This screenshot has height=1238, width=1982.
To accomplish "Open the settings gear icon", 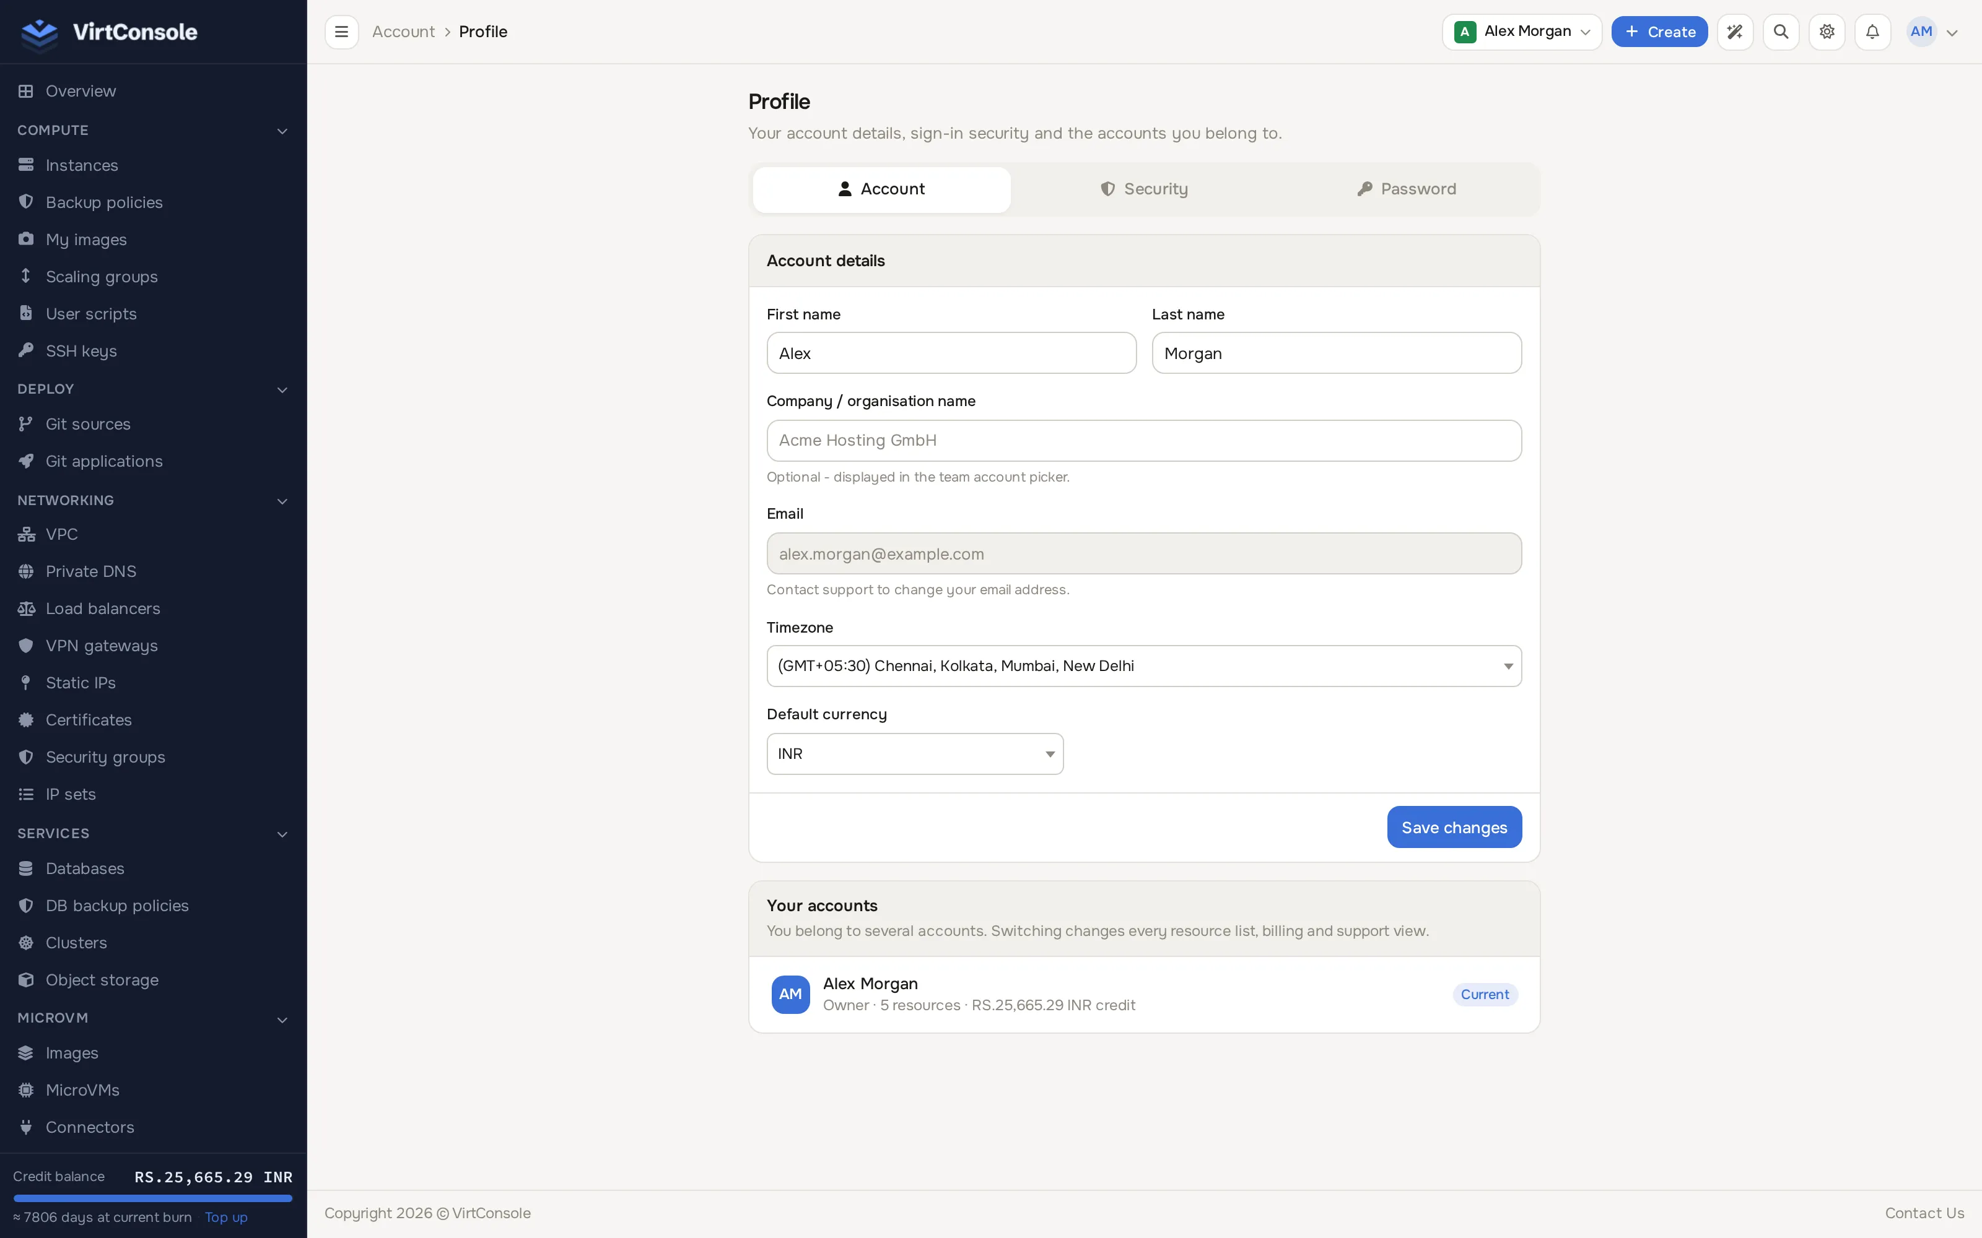I will pyautogui.click(x=1827, y=32).
